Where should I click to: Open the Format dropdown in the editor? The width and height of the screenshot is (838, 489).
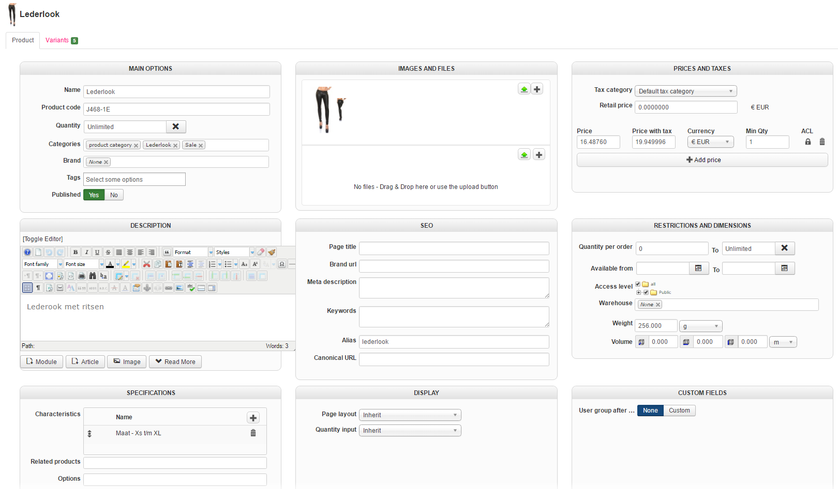click(193, 252)
